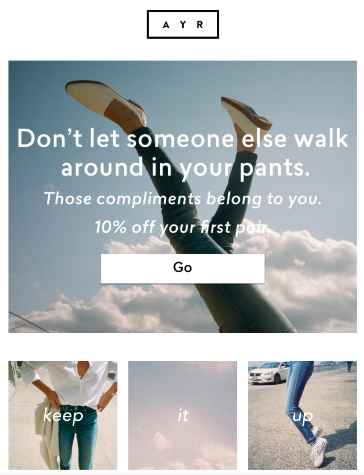Open the "keep" photo tile

tap(63, 415)
